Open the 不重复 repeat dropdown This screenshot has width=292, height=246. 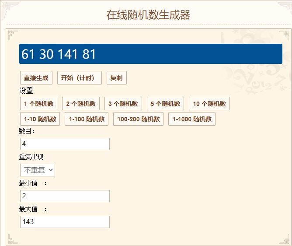coord(38,170)
